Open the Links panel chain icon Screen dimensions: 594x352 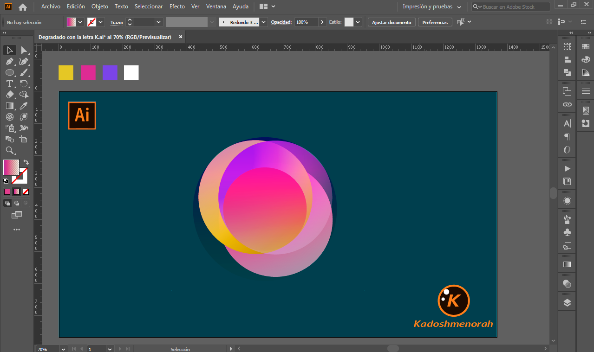click(x=567, y=104)
